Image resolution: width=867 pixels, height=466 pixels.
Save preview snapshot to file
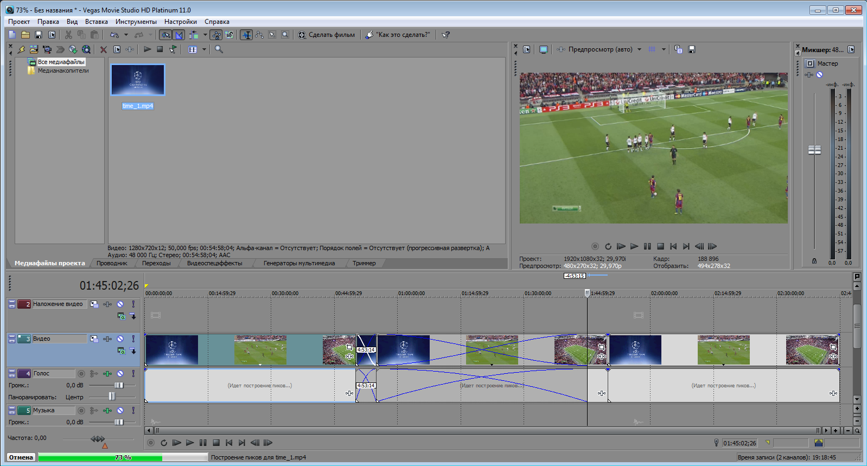(x=692, y=49)
